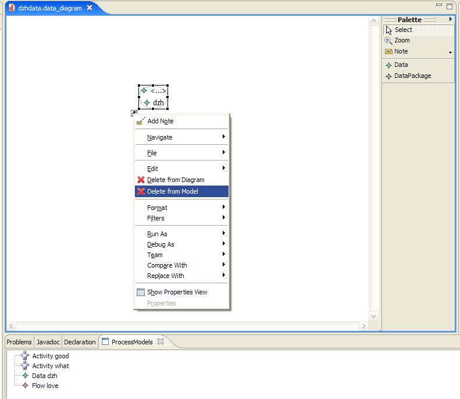Select Flow love in ProcessModels tree
Screen dimensions: 460x399
click(45, 386)
